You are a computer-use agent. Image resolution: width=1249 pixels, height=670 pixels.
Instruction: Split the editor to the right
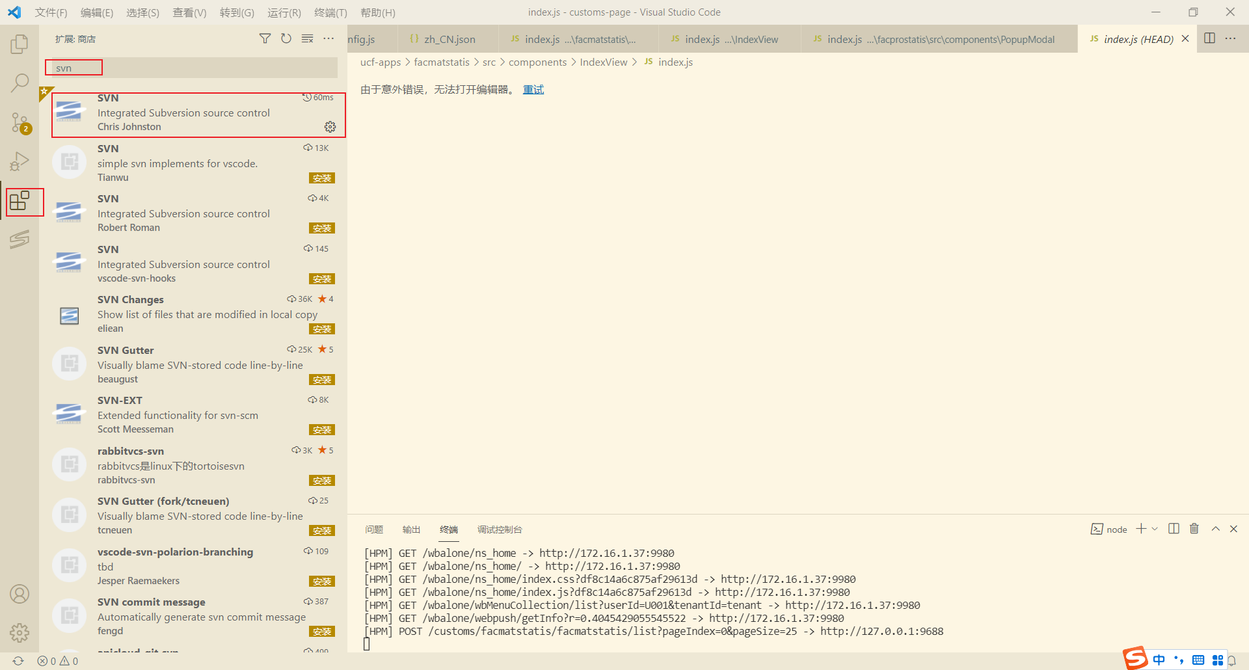(1209, 38)
